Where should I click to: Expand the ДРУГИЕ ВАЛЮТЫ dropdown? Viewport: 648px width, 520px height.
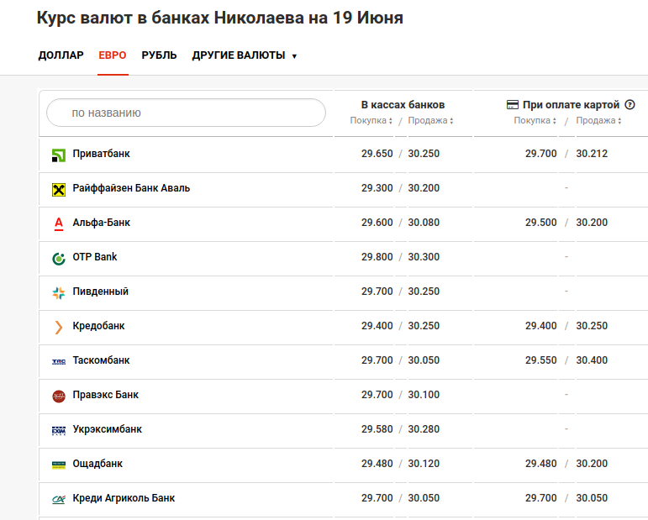pyautogui.click(x=244, y=55)
